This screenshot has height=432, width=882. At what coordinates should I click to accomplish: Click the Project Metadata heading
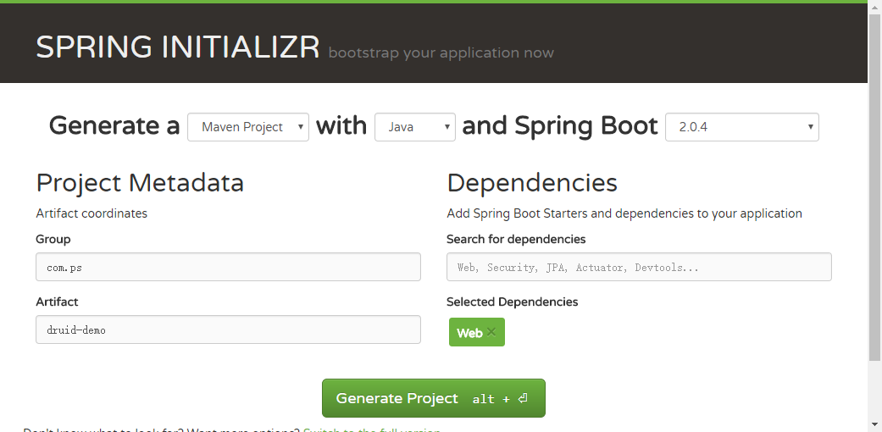click(140, 183)
